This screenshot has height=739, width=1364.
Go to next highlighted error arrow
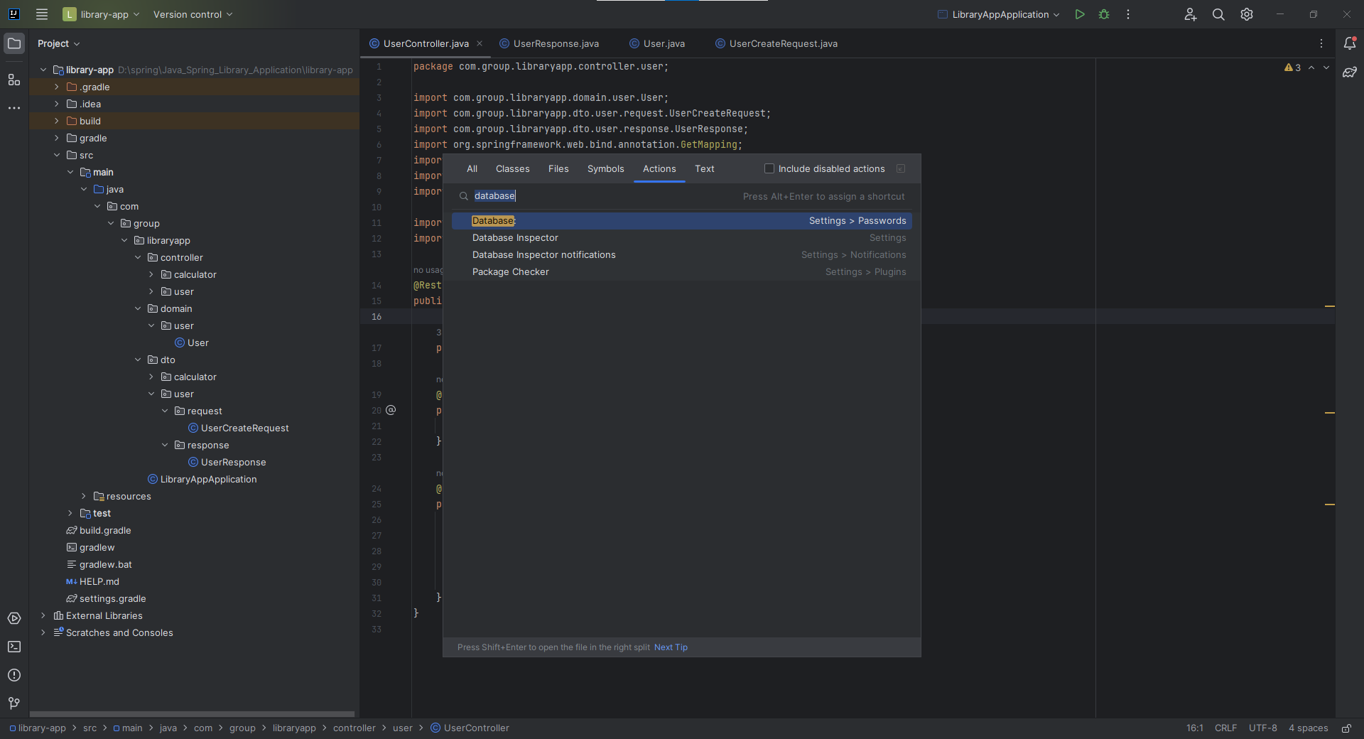coord(1326,68)
